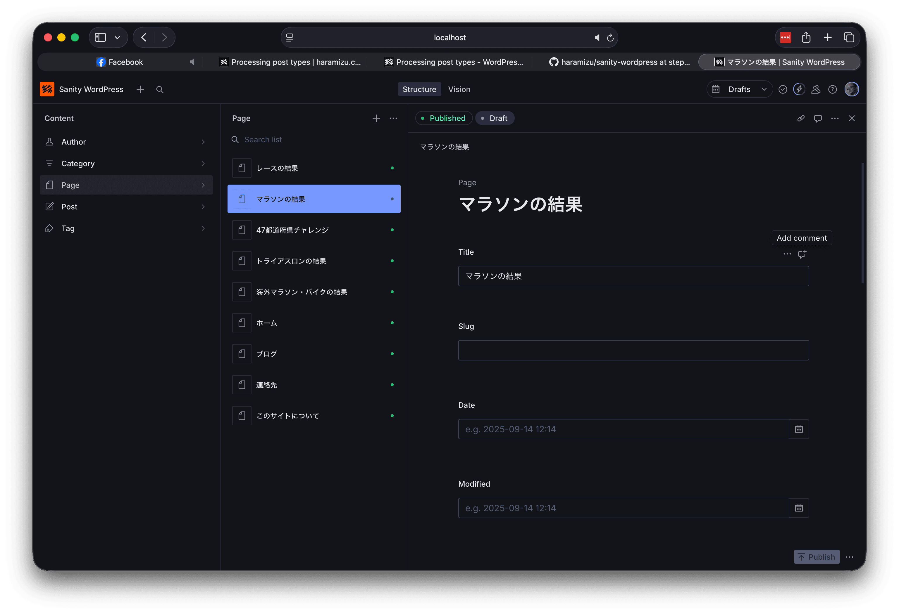Open the Drafts perspective dropdown
The image size is (899, 614).
(739, 90)
